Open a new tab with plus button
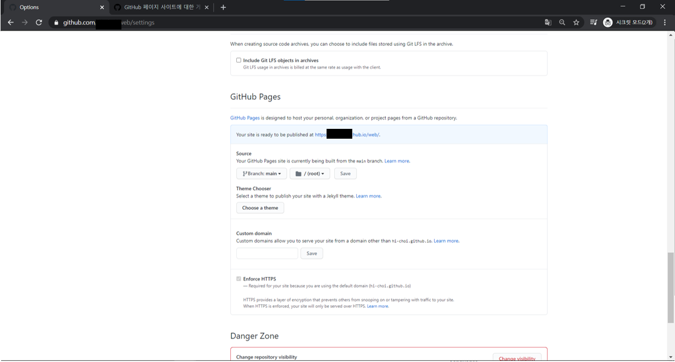Viewport: 675px width, 362px height. (223, 7)
